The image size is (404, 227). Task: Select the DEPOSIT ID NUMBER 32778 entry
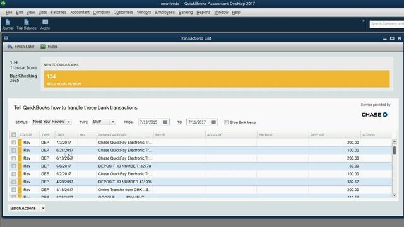click(124, 166)
